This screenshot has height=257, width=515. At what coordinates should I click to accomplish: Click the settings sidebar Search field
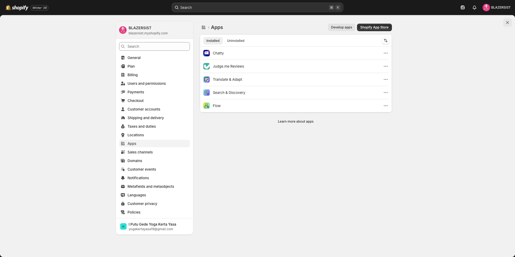coord(154,46)
